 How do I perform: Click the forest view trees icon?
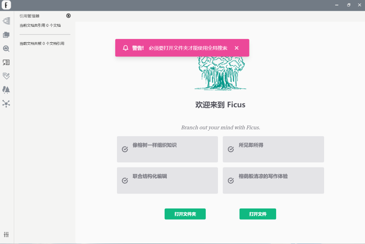6,90
